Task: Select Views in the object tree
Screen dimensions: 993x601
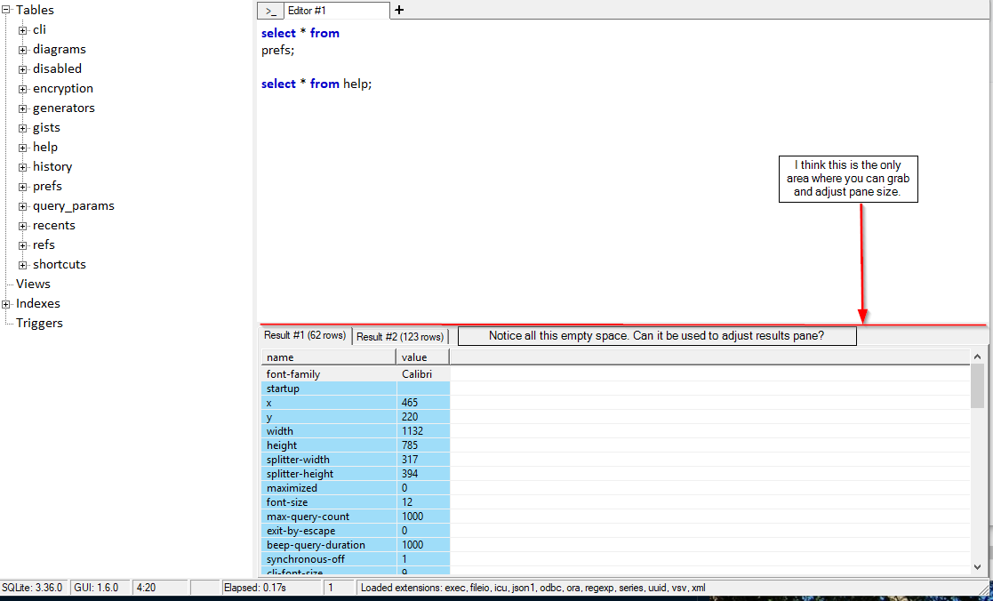Action: tap(33, 283)
